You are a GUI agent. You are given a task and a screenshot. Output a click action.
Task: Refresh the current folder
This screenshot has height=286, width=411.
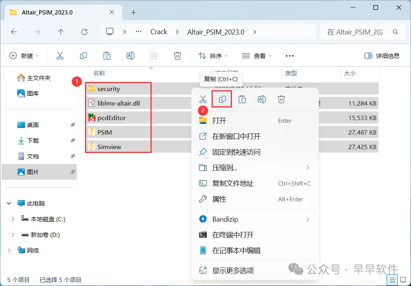pyautogui.click(x=84, y=32)
